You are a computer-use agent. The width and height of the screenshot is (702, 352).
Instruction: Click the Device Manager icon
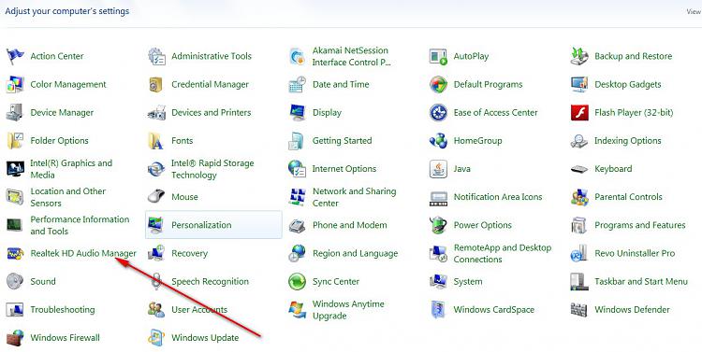pyautogui.click(x=15, y=113)
